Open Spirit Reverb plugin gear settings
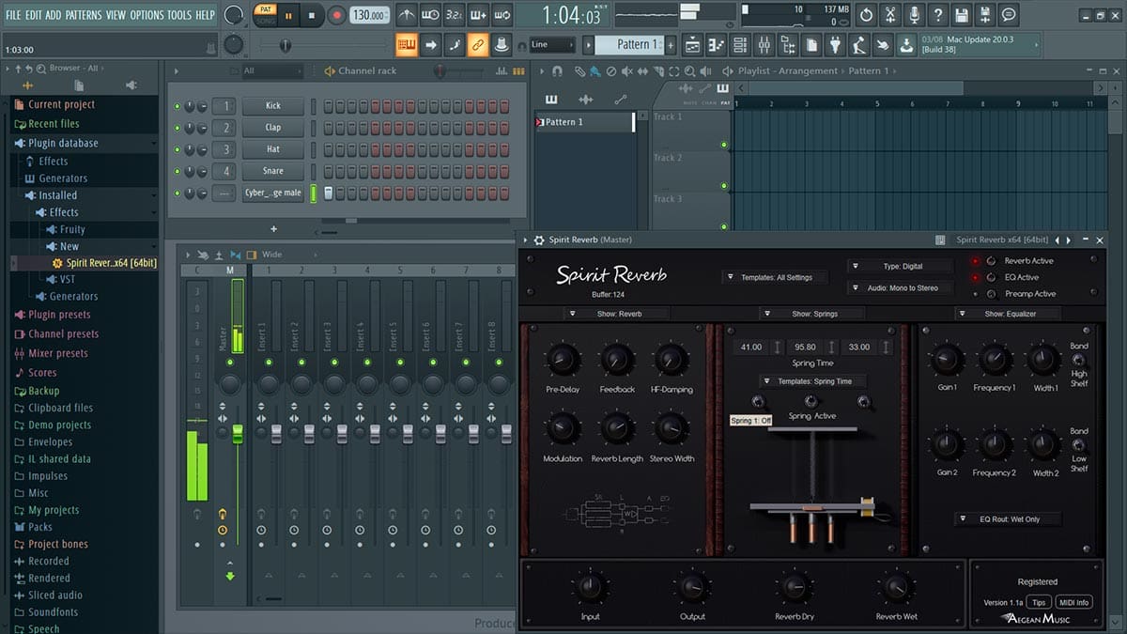This screenshot has height=634, width=1127. [539, 240]
